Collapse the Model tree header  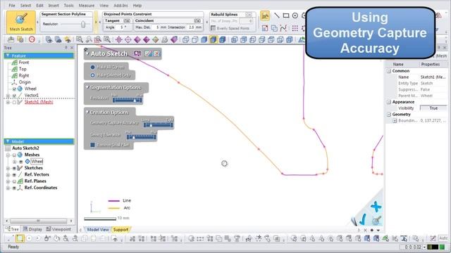tap(8, 141)
